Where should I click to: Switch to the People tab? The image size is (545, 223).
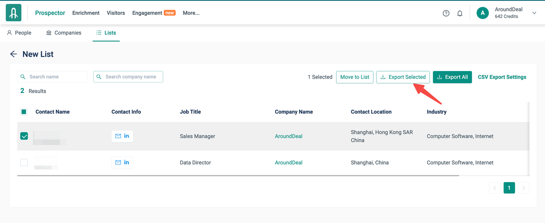(x=19, y=33)
